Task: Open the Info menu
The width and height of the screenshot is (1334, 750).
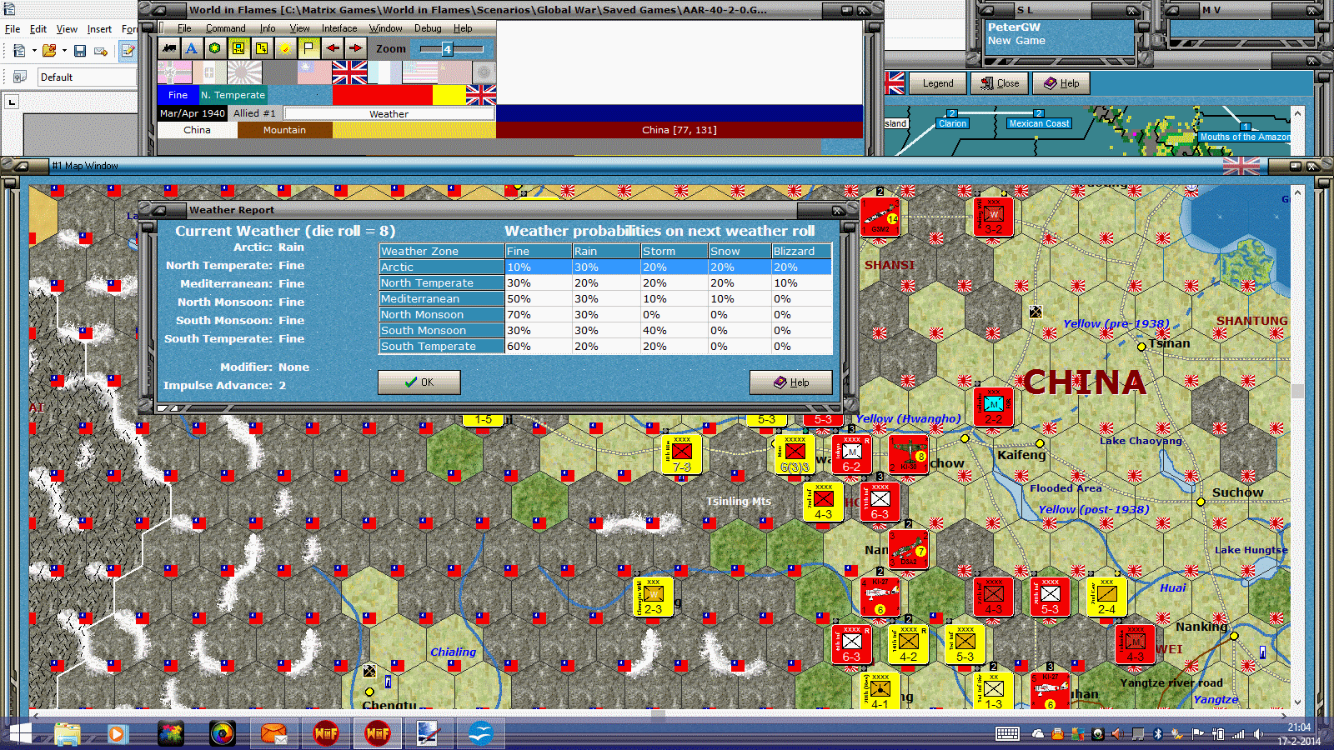Action: pos(267,28)
